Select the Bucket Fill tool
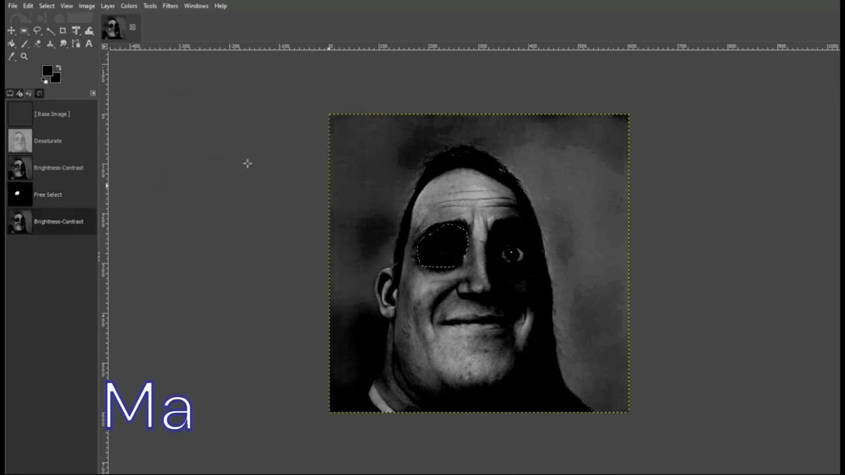Screen dimensions: 845x475 tap(11, 44)
